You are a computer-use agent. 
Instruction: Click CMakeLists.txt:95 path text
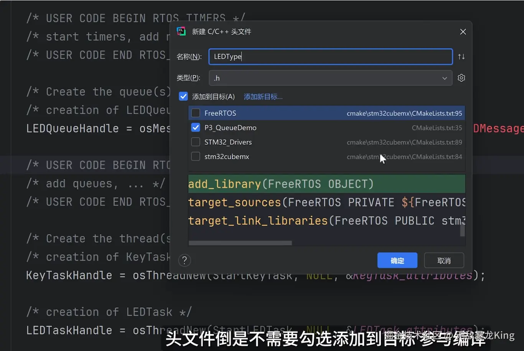click(x=404, y=113)
